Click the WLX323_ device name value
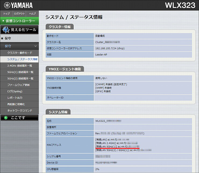 tap(108, 121)
